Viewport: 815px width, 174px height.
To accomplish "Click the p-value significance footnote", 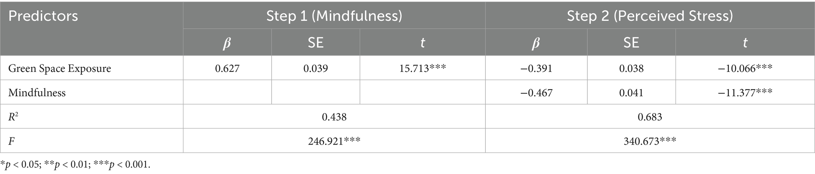I will tap(75, 165).
